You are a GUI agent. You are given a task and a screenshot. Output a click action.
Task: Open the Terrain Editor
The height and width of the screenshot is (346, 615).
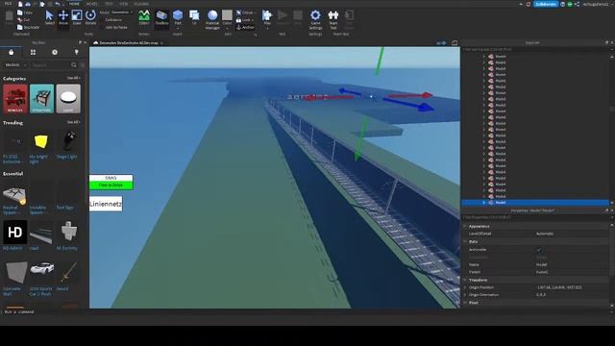(x=144, y=17)
